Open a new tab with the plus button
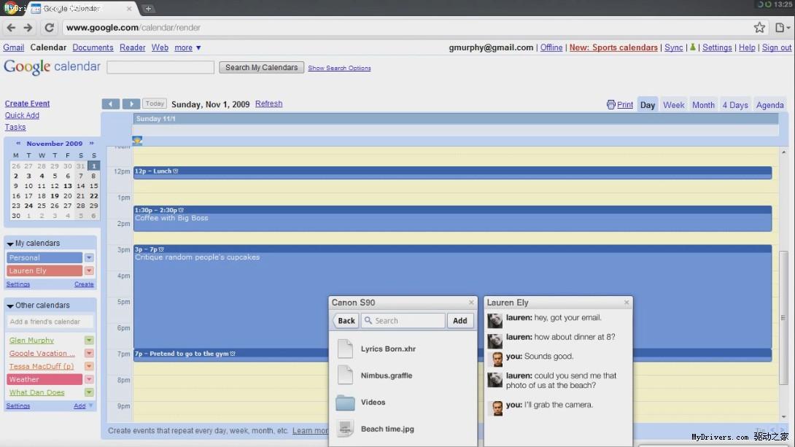The width and height of the screenshot is (795, 447). point(148,9)
